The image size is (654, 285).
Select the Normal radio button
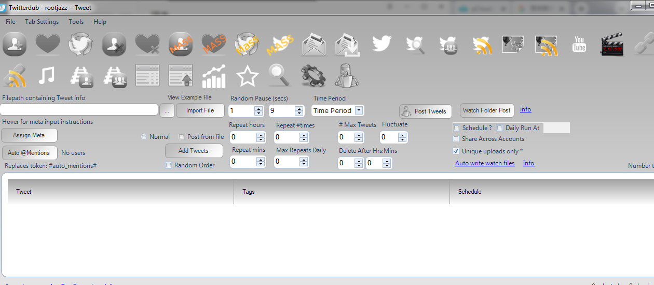(x=144, y=137)
